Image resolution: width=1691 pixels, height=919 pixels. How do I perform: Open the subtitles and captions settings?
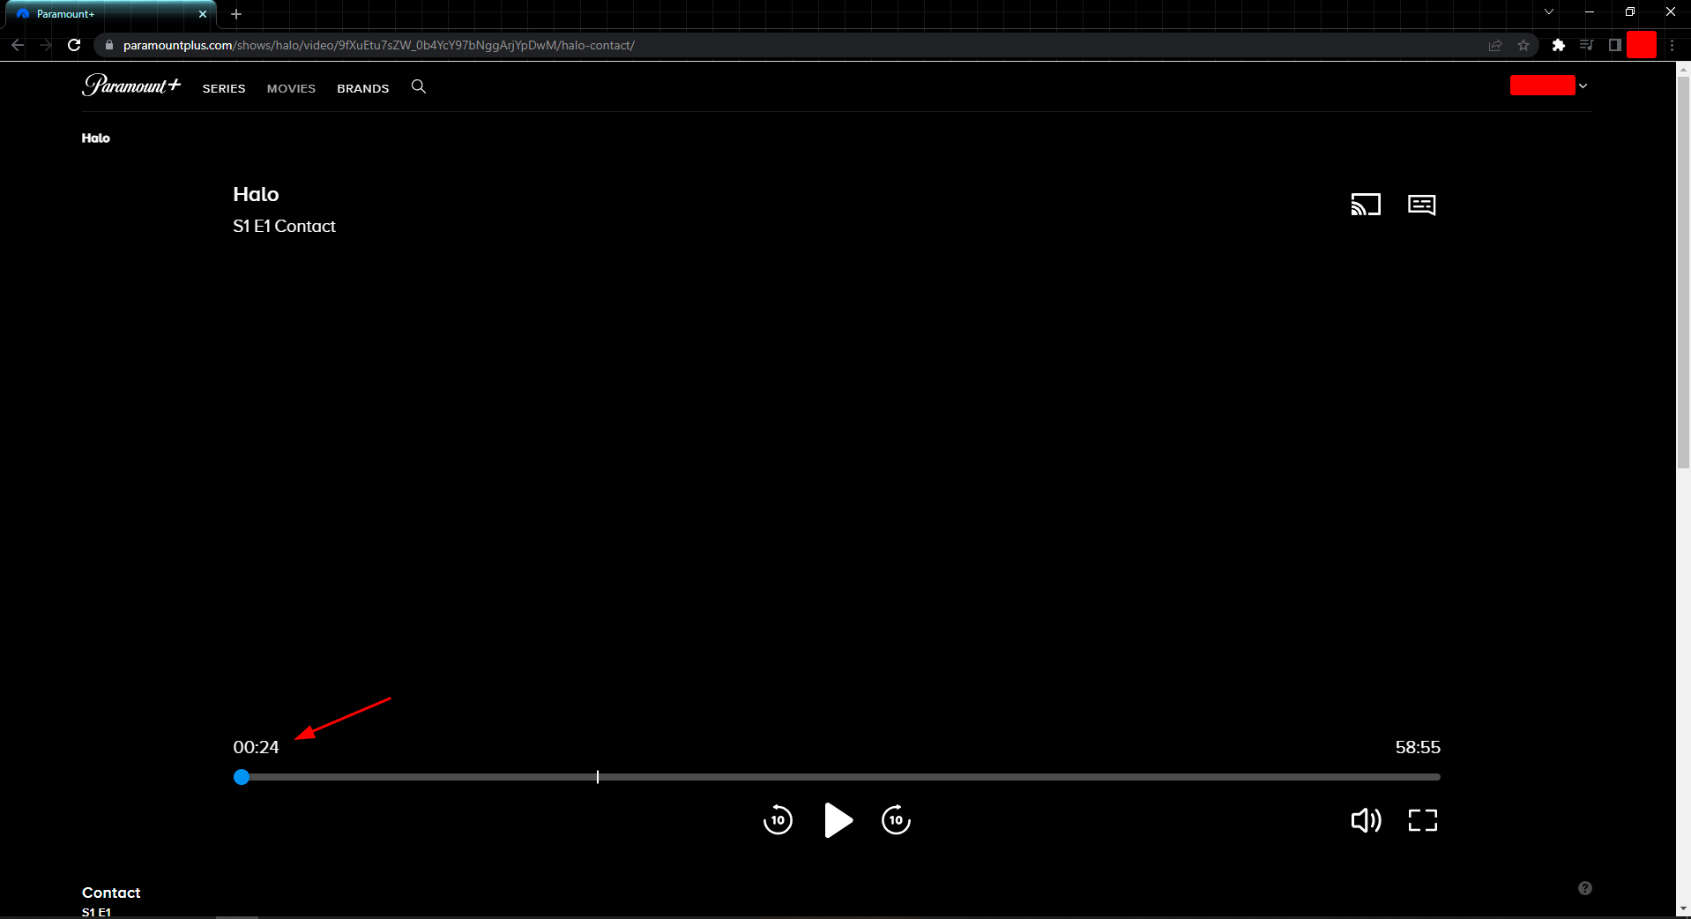(1422, 205)
